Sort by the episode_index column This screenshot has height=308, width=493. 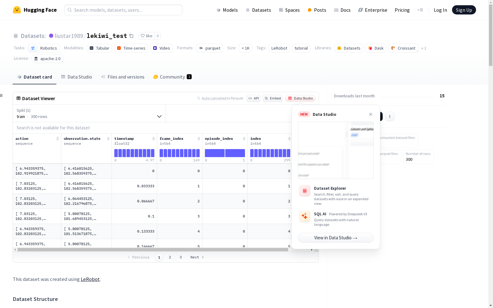244,139
